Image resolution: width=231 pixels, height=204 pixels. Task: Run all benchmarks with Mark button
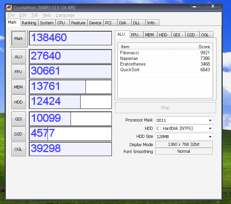click(19, 39)
